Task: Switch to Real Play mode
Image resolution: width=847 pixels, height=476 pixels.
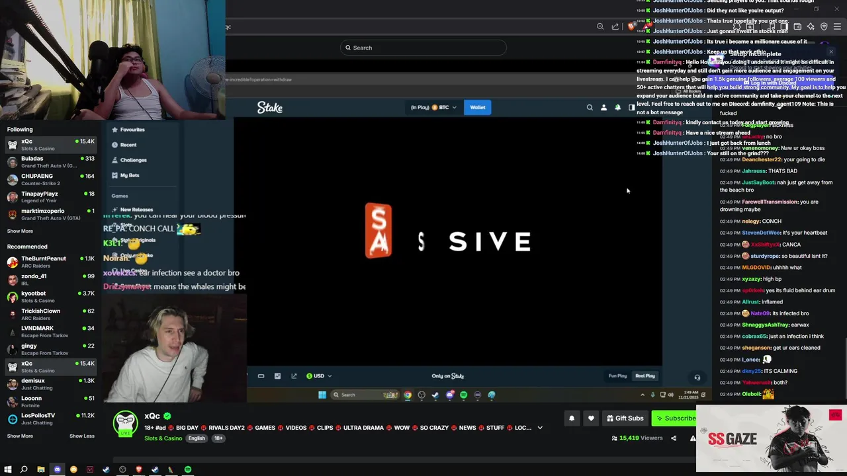Action: point(645,376)
